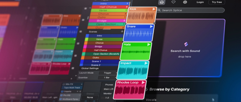Select Verse 1 in the arranger list

[x=109, y=10]
